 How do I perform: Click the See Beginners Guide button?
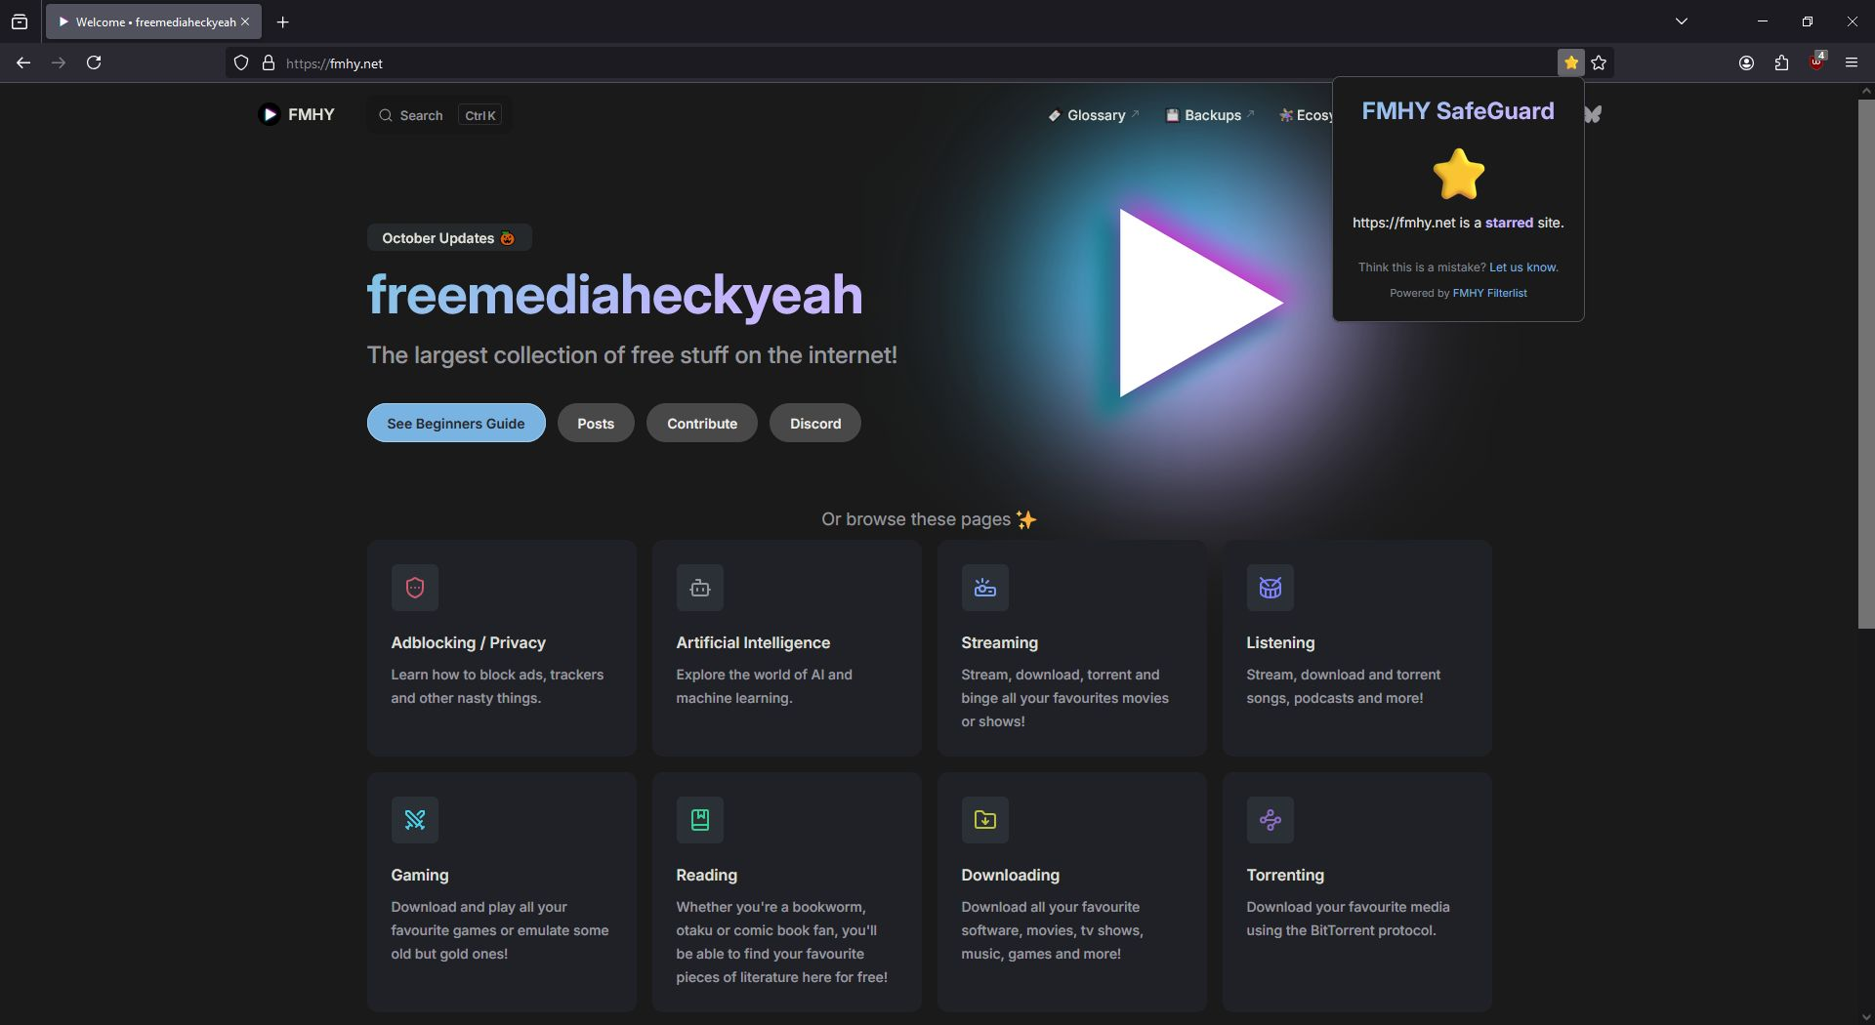tap(456, 423)
